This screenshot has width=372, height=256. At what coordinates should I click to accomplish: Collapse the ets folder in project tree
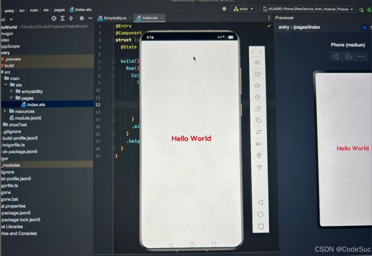6,84
